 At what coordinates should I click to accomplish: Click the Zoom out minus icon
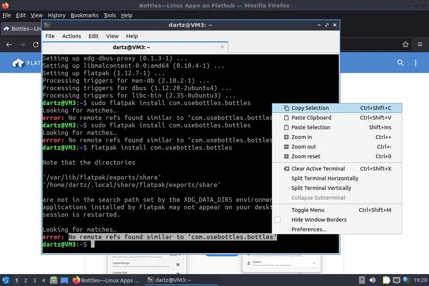286,147
